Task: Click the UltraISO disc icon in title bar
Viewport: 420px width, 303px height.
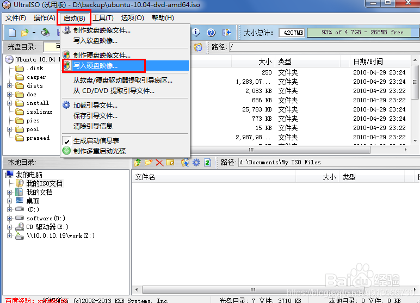Action: 7,5
